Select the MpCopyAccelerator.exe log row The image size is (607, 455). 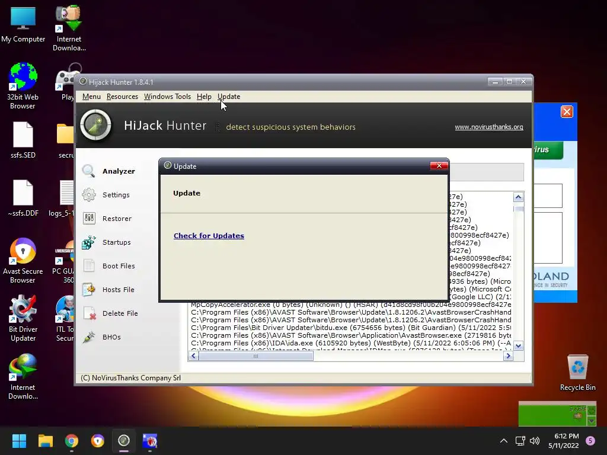[351, 305]
